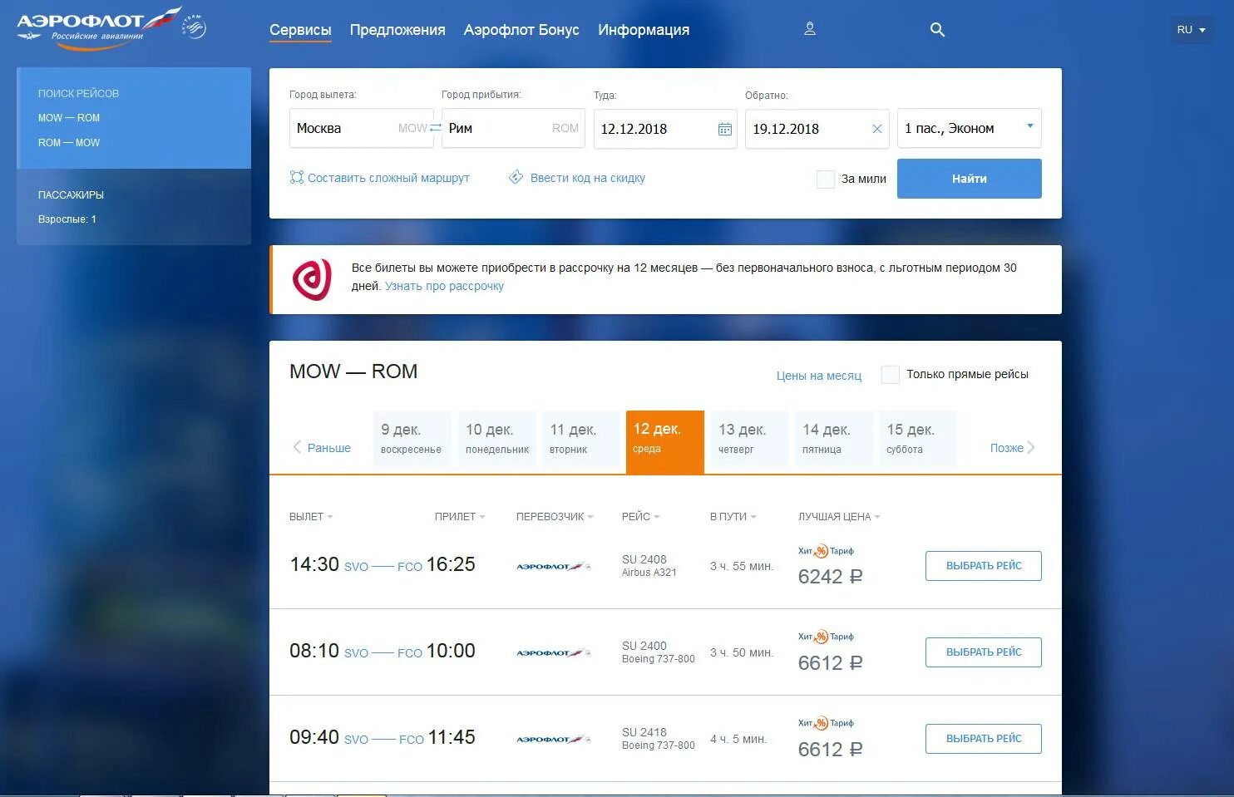The height and width of the screenshot is (797, 1234).
Task: Click the installment spiral logo icon
Action: (x=313, y=279)
